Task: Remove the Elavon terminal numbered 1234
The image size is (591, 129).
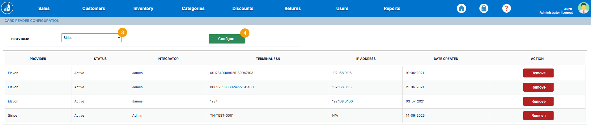Action: point(538,102)
